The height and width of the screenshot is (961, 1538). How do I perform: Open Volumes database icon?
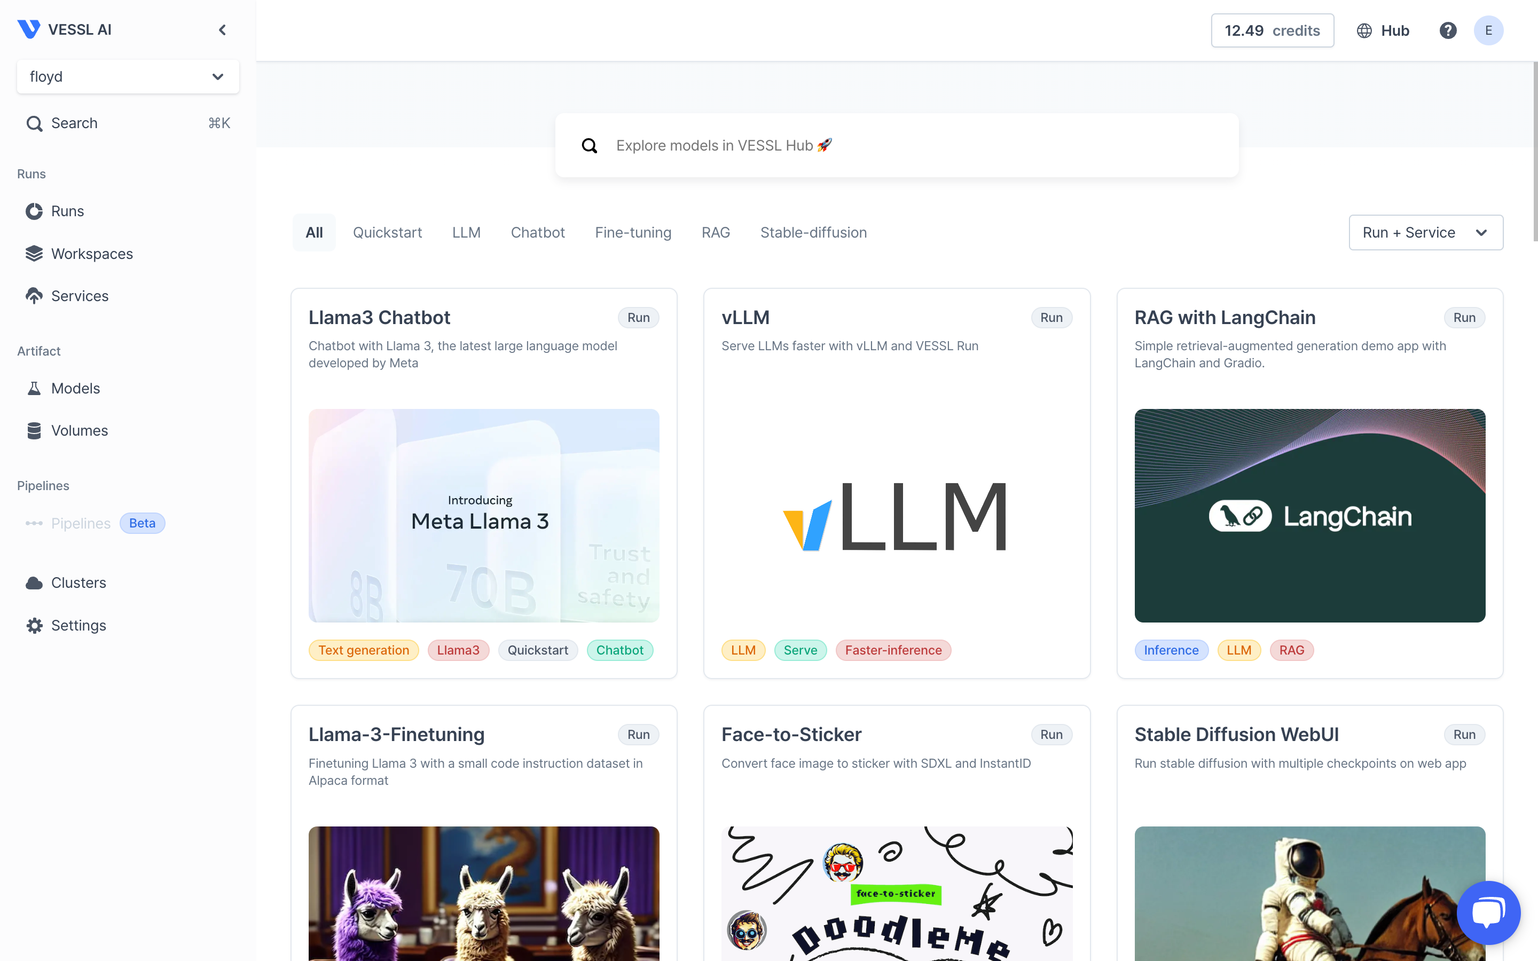(34, 431)
